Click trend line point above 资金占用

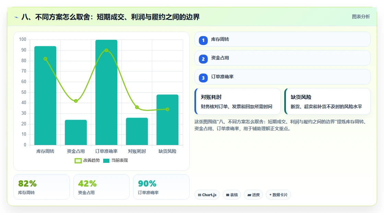[76, 101]
